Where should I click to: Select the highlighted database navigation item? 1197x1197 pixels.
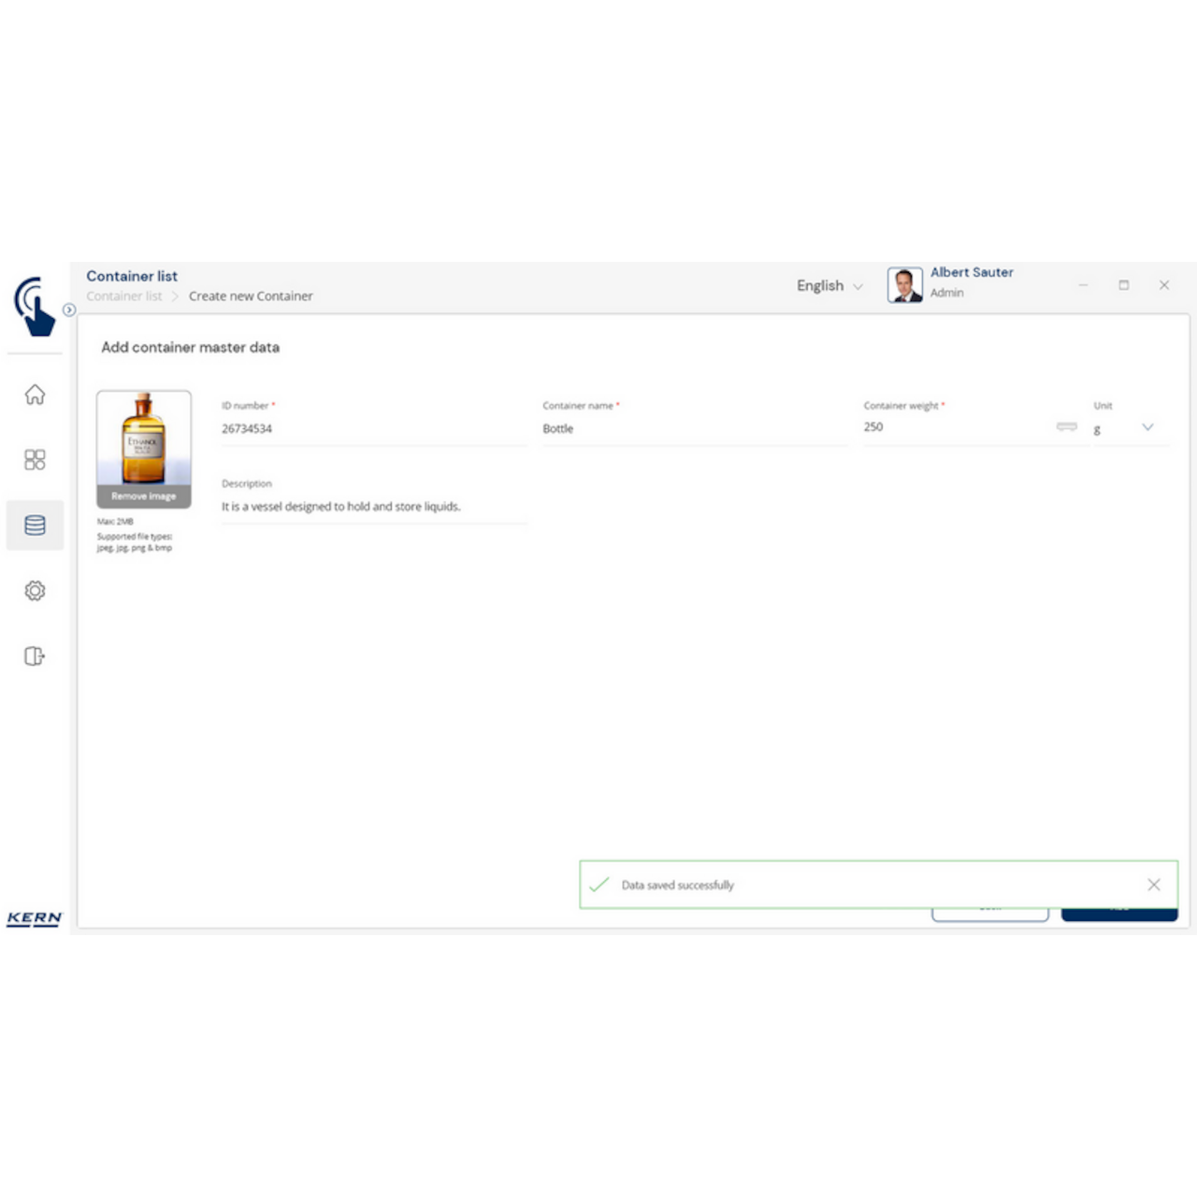pos(35,525)
